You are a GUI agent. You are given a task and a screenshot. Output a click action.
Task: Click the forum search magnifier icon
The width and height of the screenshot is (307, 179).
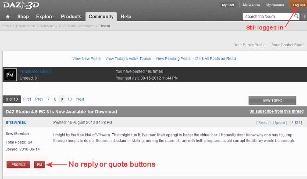pyautogui.click(x=296, y=16)
